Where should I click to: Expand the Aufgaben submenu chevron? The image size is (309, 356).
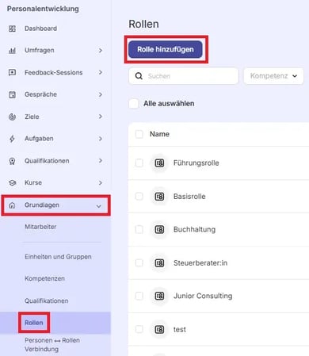tap(101, 139)
